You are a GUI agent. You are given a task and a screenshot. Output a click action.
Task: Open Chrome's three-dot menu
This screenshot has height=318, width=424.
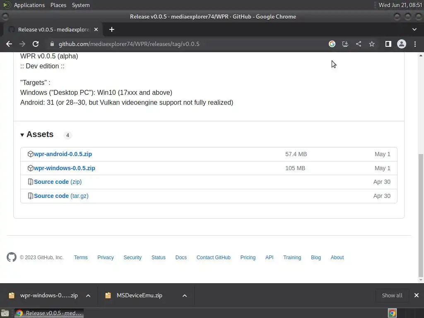415,44
